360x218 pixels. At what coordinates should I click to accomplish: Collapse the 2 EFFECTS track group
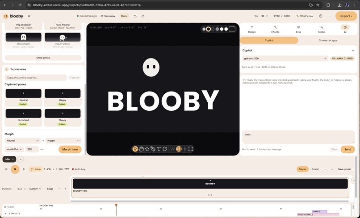[6, 214]
